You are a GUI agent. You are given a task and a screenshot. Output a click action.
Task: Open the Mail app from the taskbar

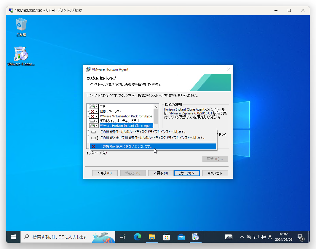pos(181,237)
